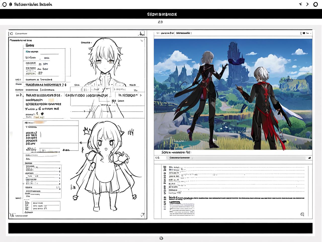Click the "CG" label left of gray bar
The height and width of the screenshot is (242, 322).
[157, 158]
